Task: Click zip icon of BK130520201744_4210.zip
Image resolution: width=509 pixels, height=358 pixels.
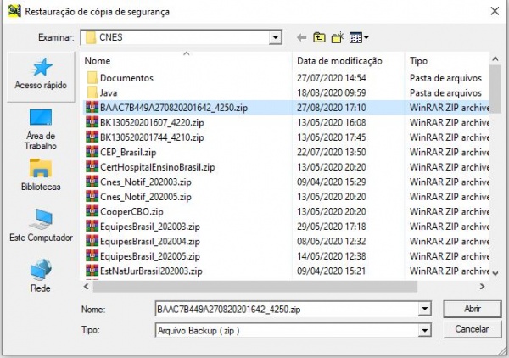Action: 92,137
